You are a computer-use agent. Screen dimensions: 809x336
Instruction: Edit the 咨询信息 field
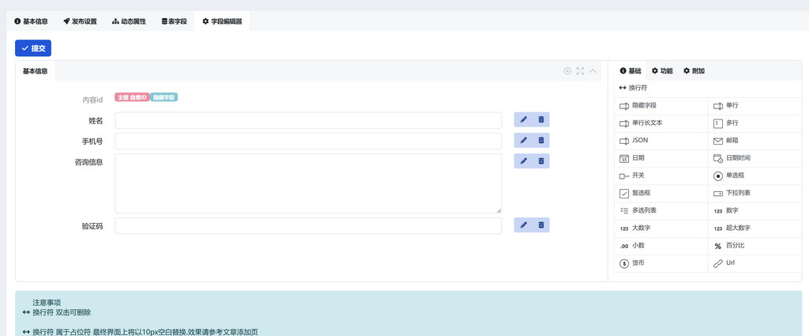pyautogui.click(x=523, y=161)
